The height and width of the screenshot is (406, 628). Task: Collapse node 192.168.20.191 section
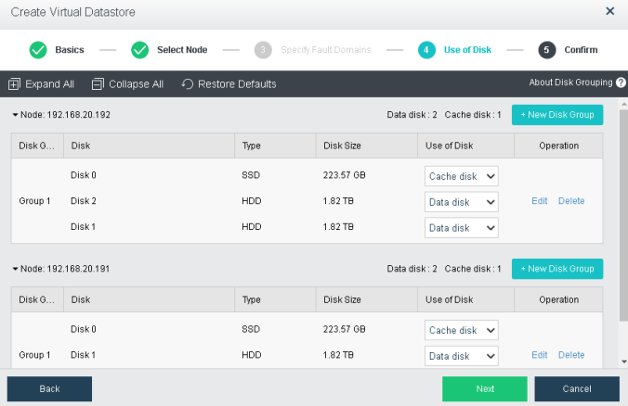15,269
